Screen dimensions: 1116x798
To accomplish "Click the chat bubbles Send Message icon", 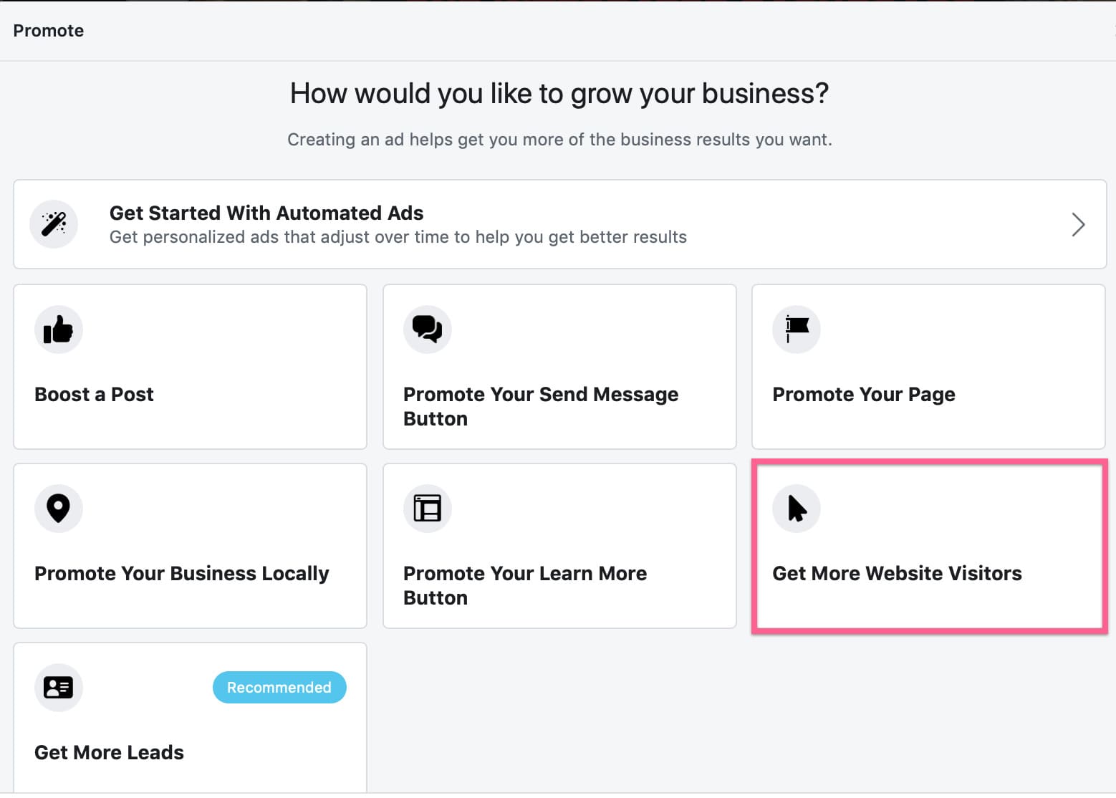I will (x=427, y=330).
